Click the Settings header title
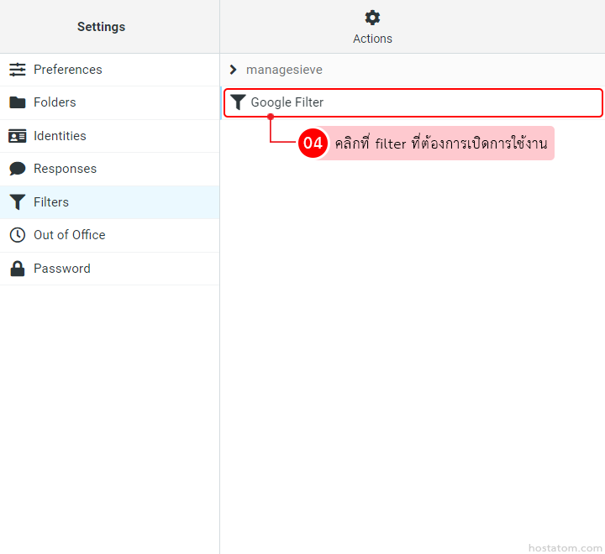This screenshot has height=554, width=605. 101,27
